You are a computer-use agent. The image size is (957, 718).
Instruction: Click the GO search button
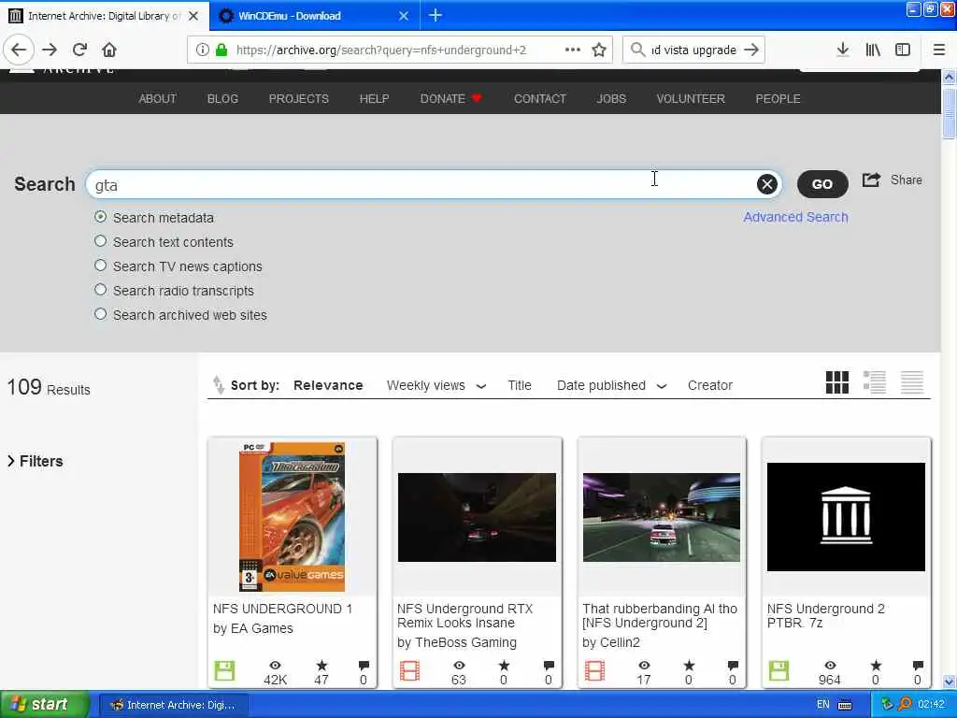[822, 184]
